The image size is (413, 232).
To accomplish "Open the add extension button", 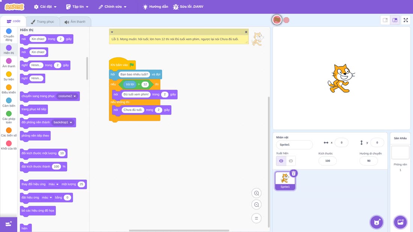I will [9, 224].
